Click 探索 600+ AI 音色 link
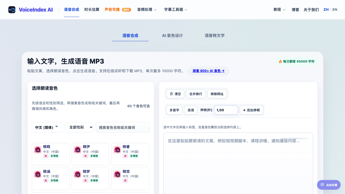 (209, 71)
